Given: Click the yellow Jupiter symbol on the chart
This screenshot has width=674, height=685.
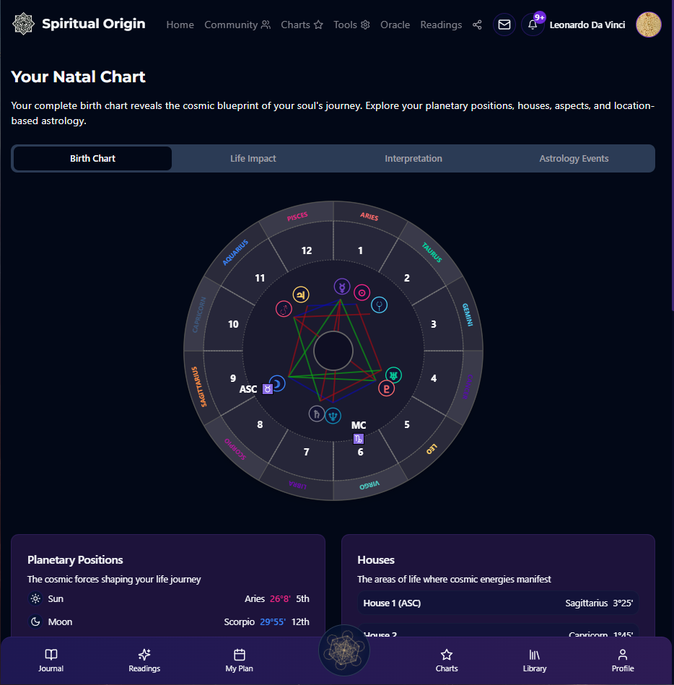Looking at the screenshot, I should (300, 294).
